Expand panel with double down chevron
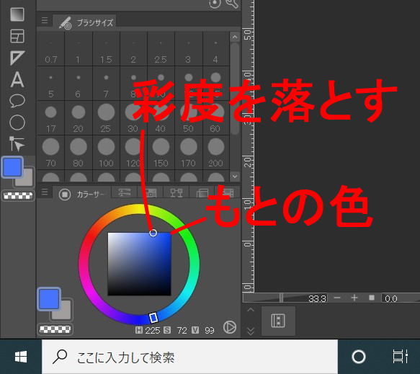Viewport: 420px width, 374px height. pos(251,331)
